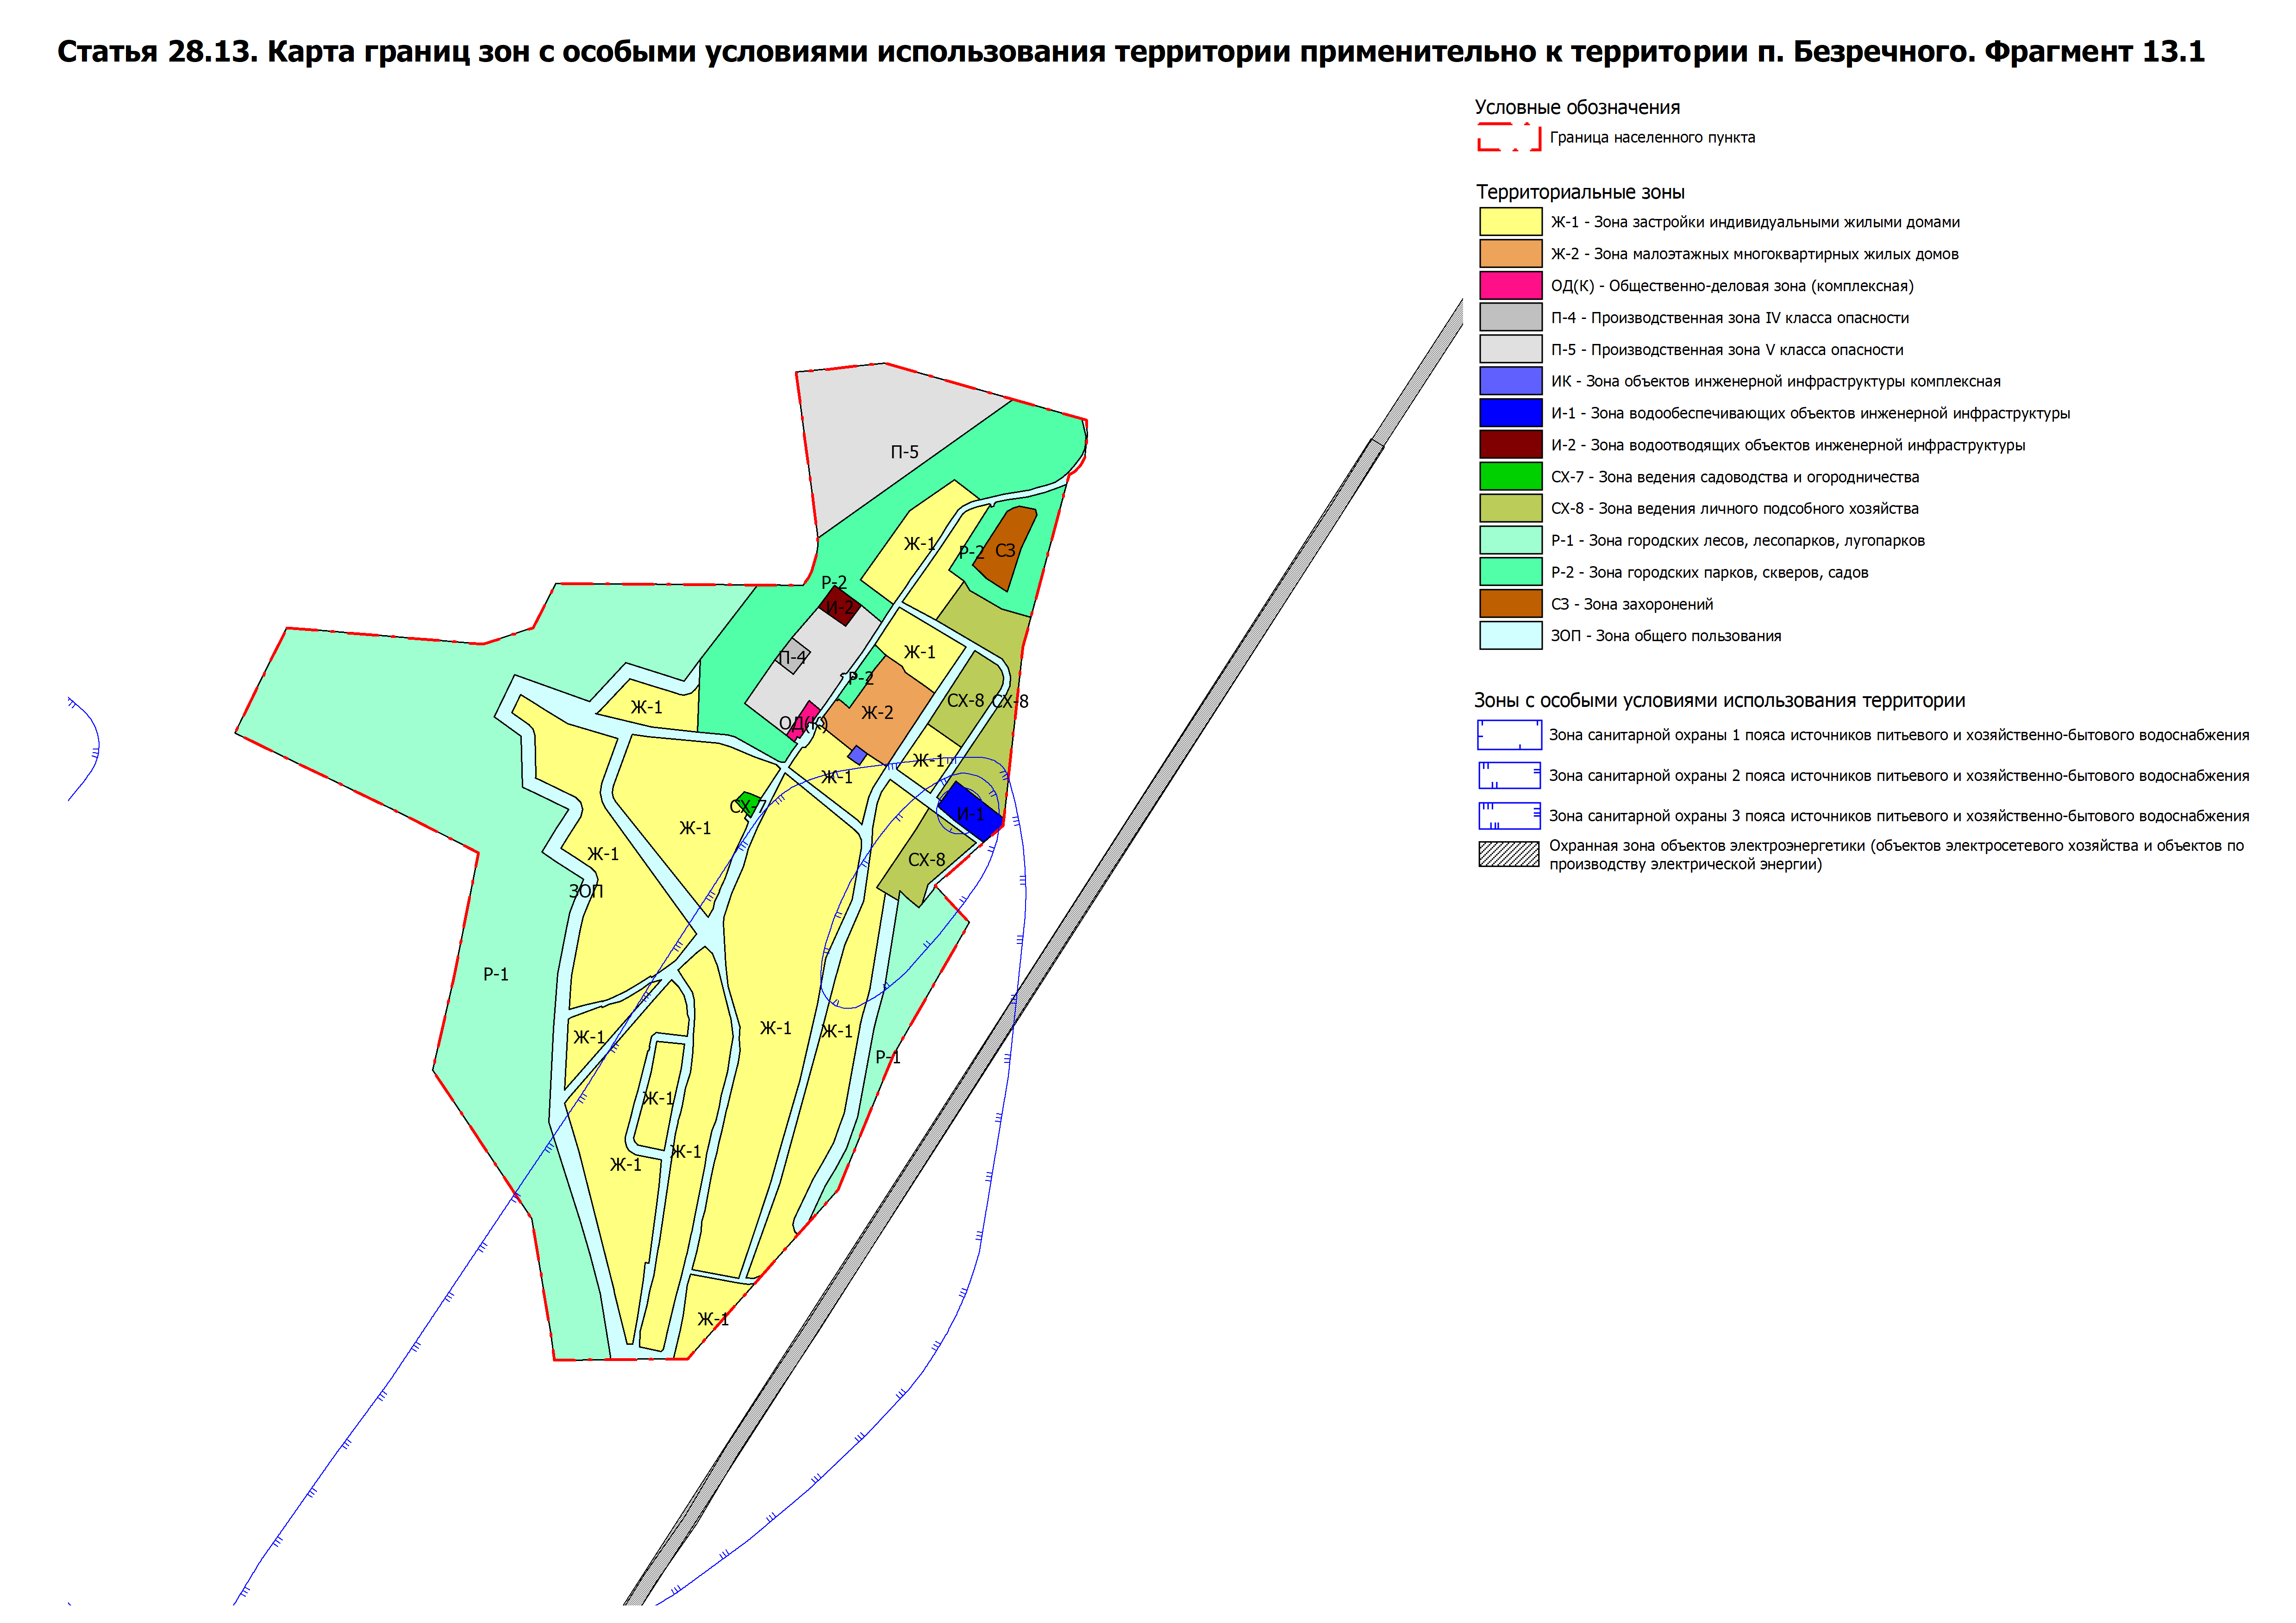Click the СХ-8 legend description text

1734,508
